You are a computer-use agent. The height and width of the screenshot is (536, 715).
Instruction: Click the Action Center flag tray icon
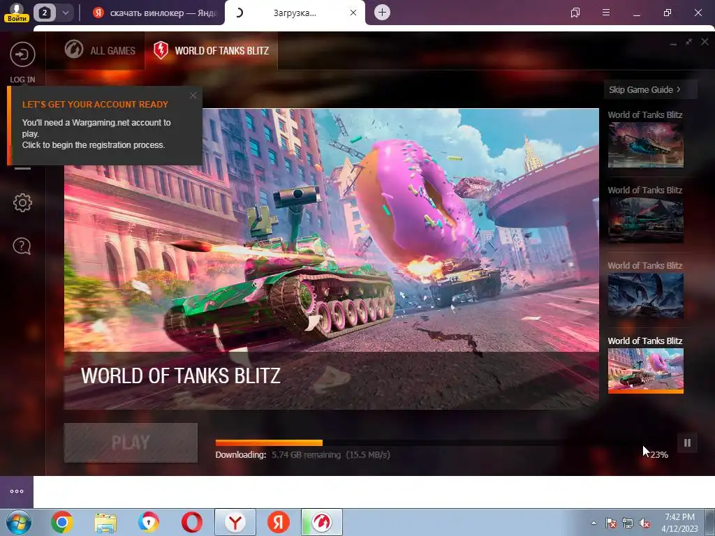coord(610,523)
